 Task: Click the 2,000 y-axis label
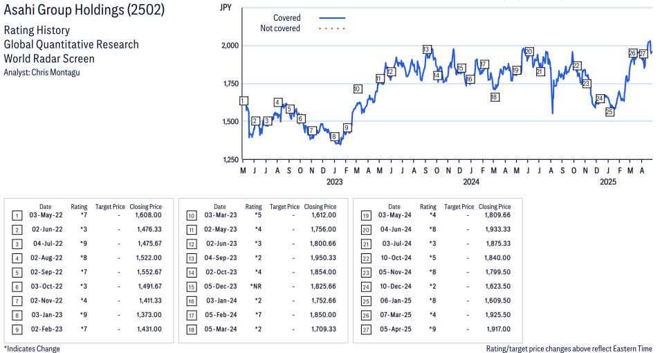[230, 46]
